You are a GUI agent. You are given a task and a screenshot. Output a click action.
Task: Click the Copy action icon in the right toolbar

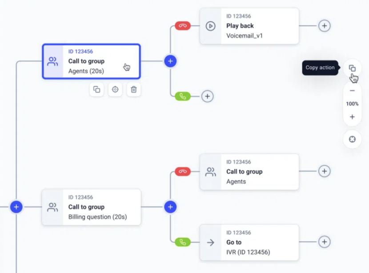(352, 68)
